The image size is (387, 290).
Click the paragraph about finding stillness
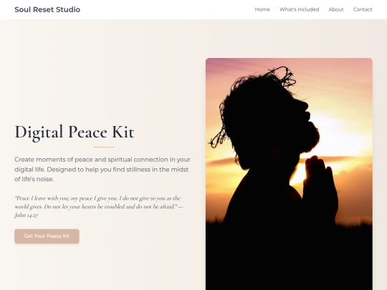pos(102,170)
